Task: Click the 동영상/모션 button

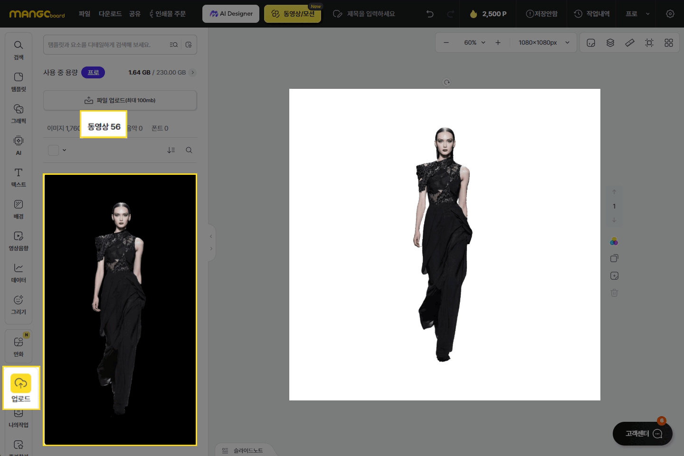Action: tap(293, 14)
